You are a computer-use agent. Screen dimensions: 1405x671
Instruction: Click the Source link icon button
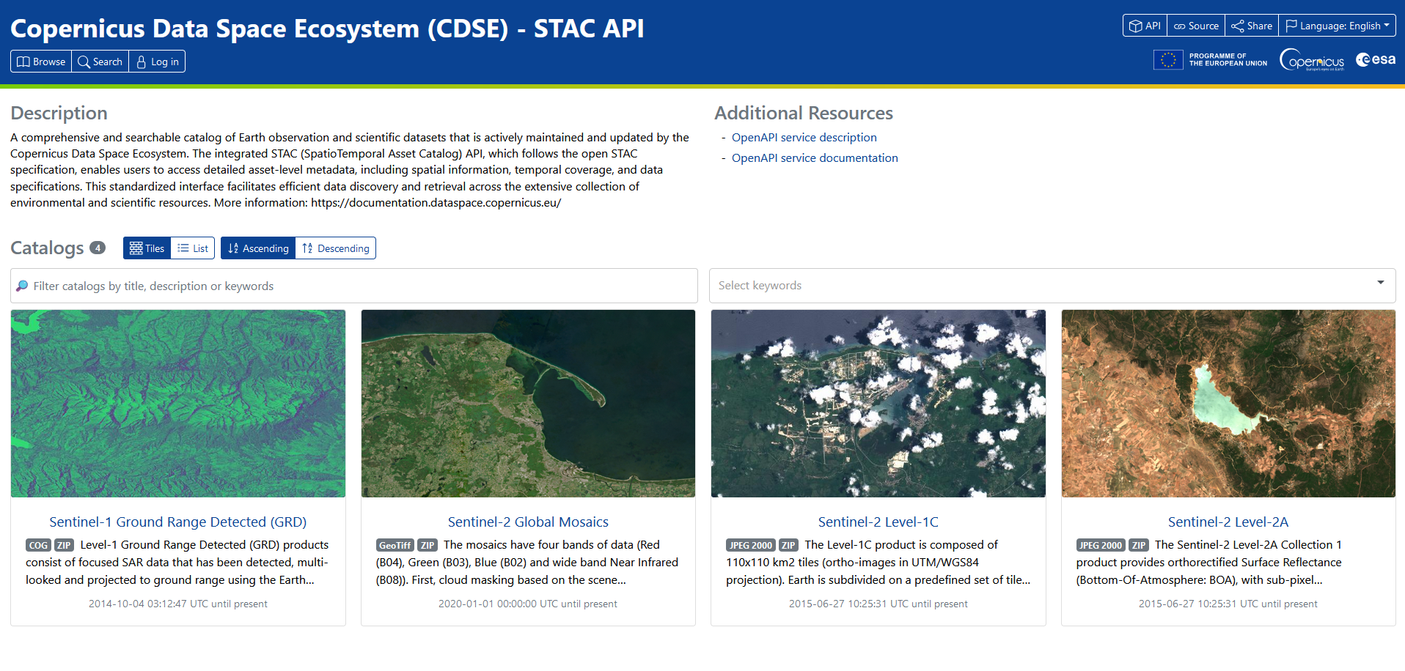click(x=1196, y=26)
